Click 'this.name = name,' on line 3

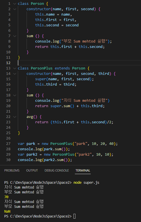(x=53, y=14)
